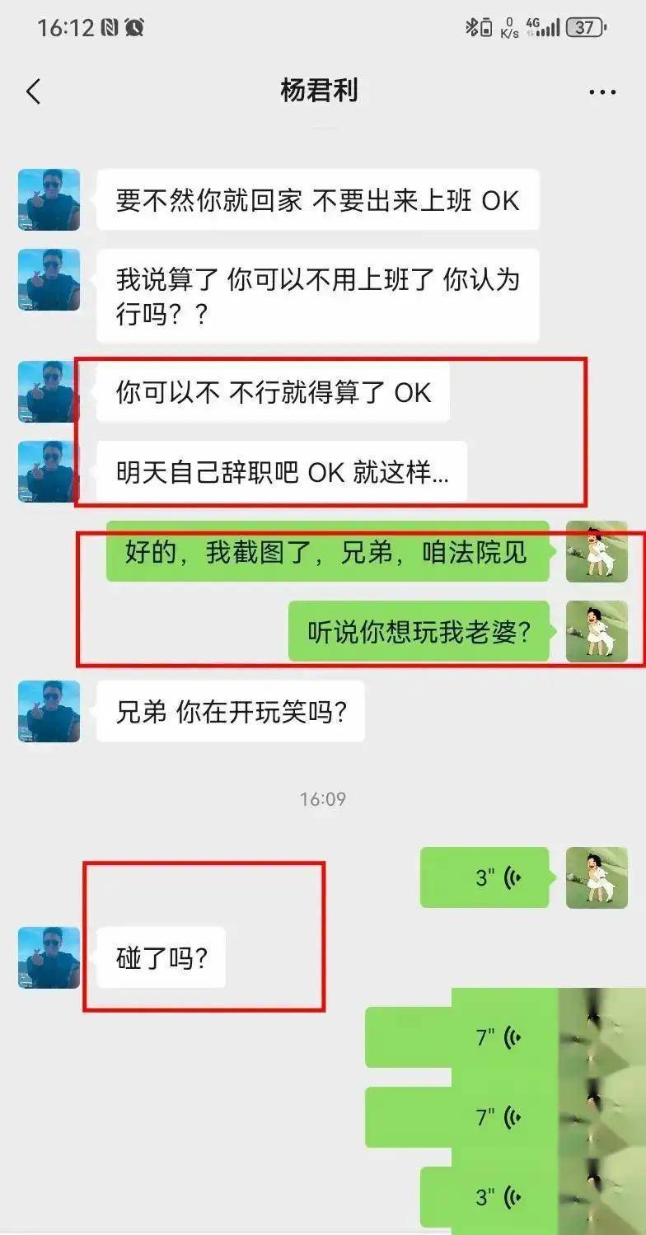Tap the Bluetooth icon in status bar
The width and height of the screenshot is (646, 1235).
pyautogui.click(x=473, y=27)
